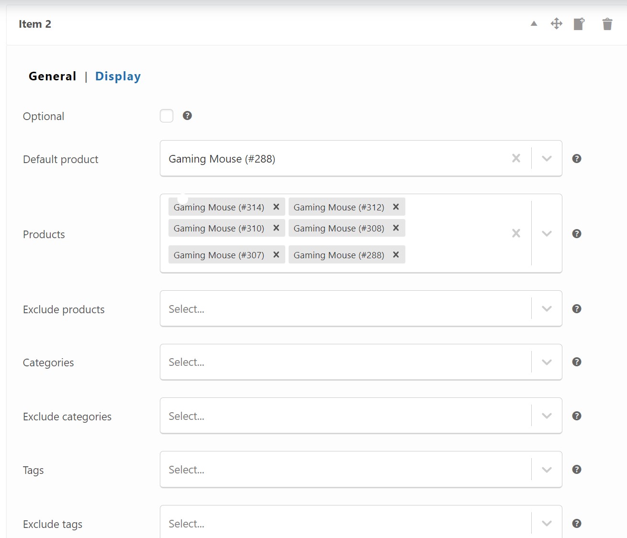Click the move/drag handle icon for Item 2
Viewport: 627px width, 538px height.
click(x=556, y=23)
